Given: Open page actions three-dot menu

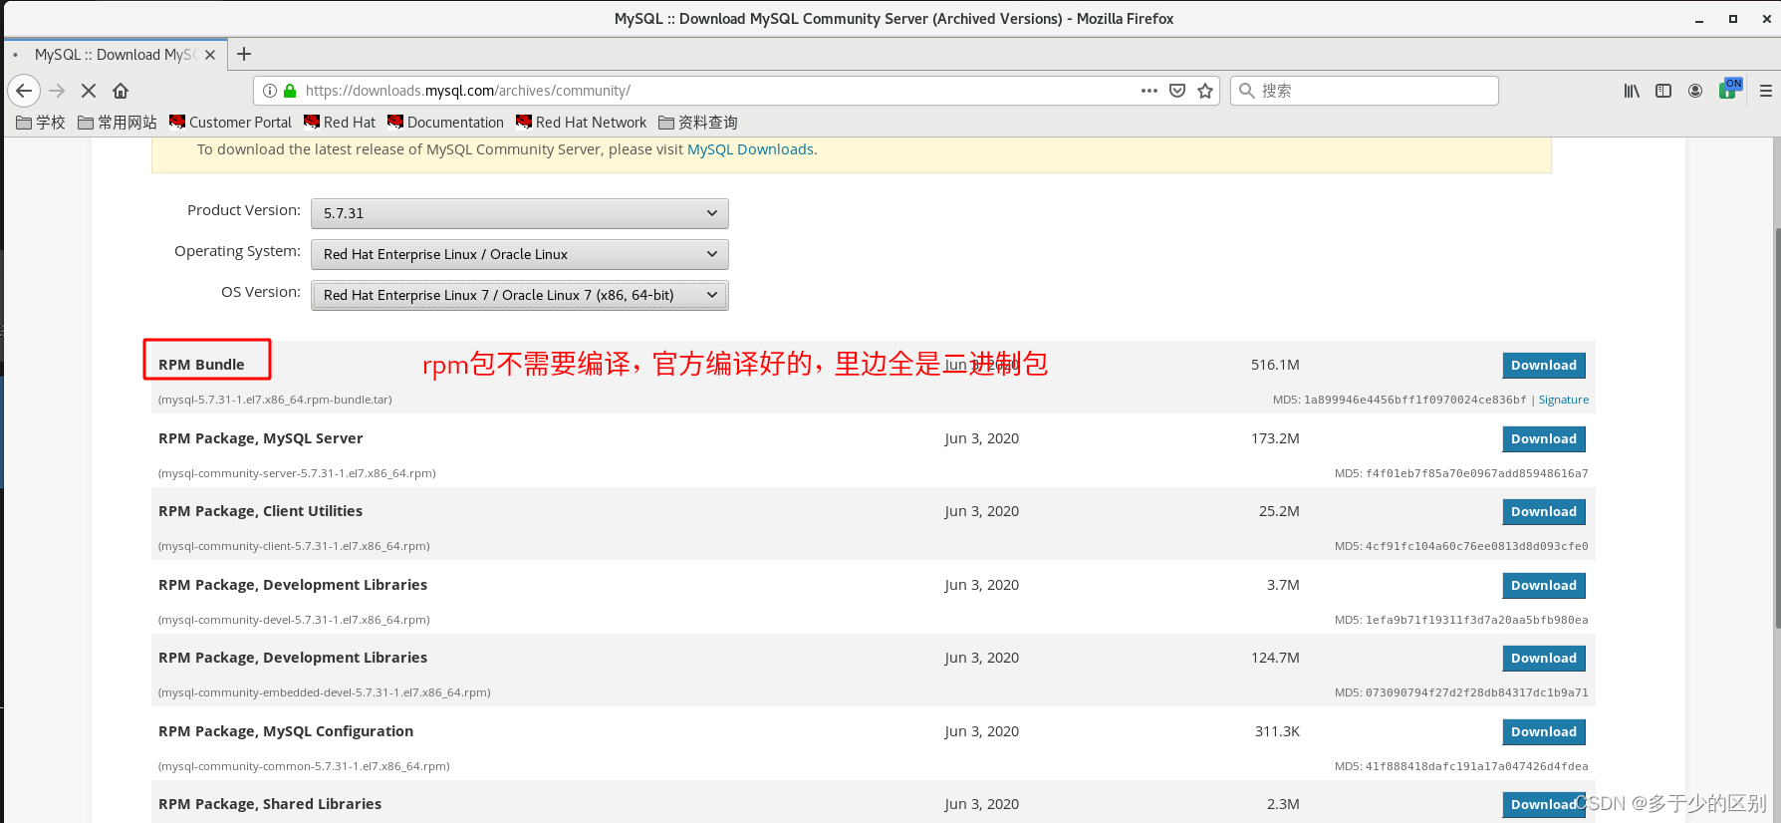Looking at the screenshot, I should point(1149,91).
